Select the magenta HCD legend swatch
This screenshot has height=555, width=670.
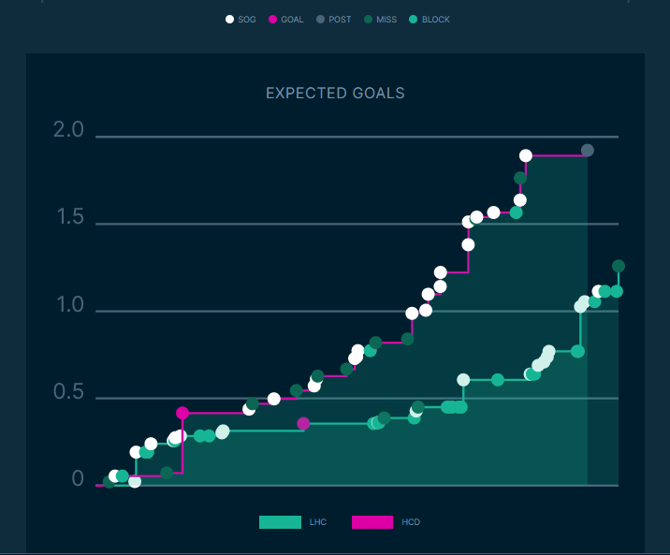[x=372, y=522]
